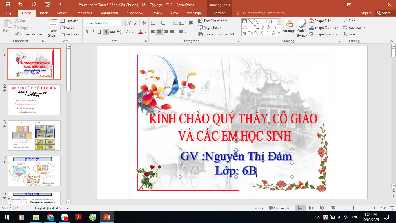Toggle Bold formatting

pyautogui.click(x=87, y=32)
